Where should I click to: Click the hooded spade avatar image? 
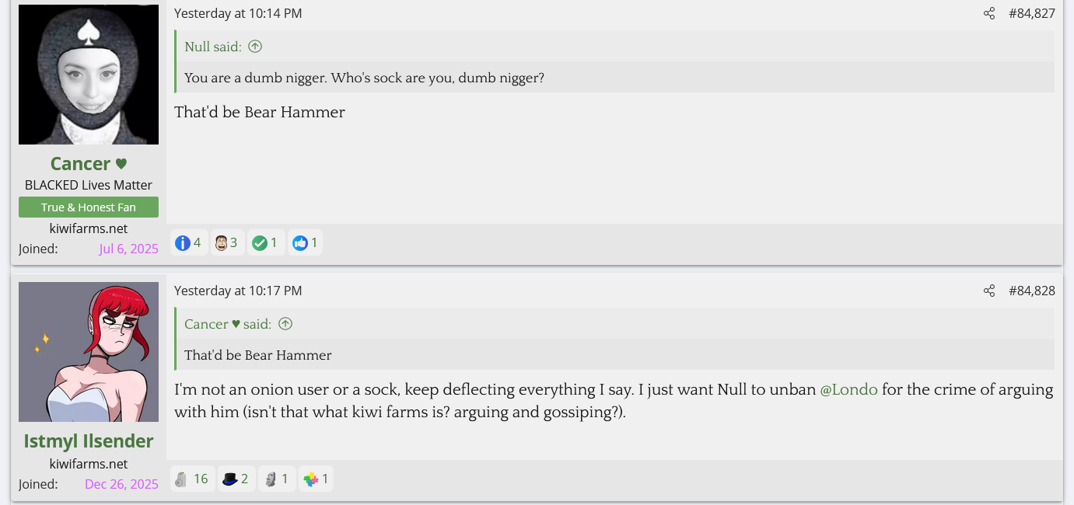pos(89,75)
